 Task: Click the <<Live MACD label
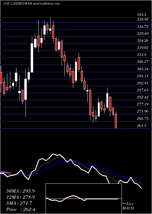click(128, 206)
